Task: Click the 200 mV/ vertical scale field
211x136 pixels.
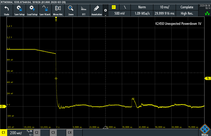Action: click(x=16, y=133)
